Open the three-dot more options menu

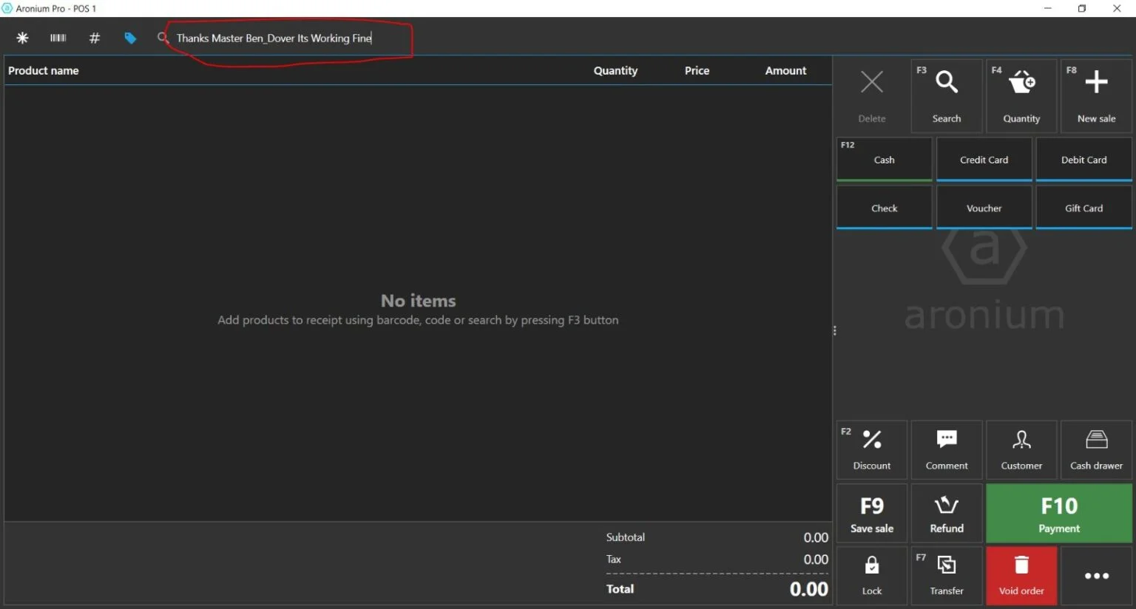1096,575
